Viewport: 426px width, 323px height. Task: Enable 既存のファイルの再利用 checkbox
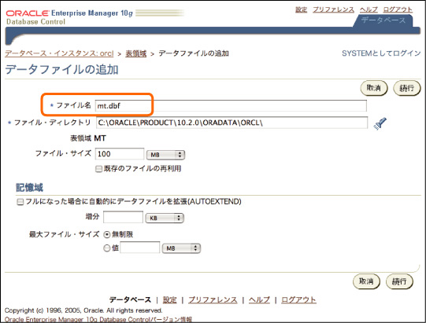click(x=98, y=169)
